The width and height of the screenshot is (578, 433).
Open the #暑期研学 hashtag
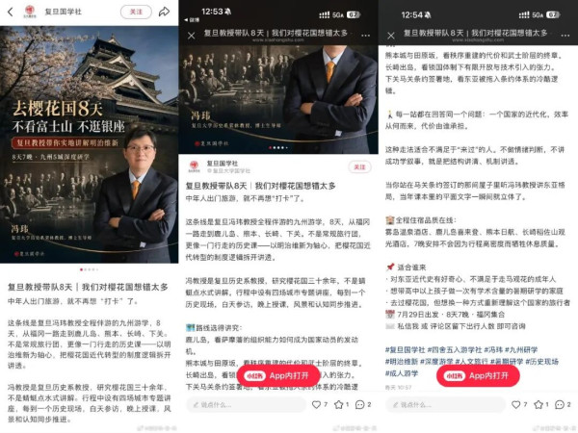507,362
